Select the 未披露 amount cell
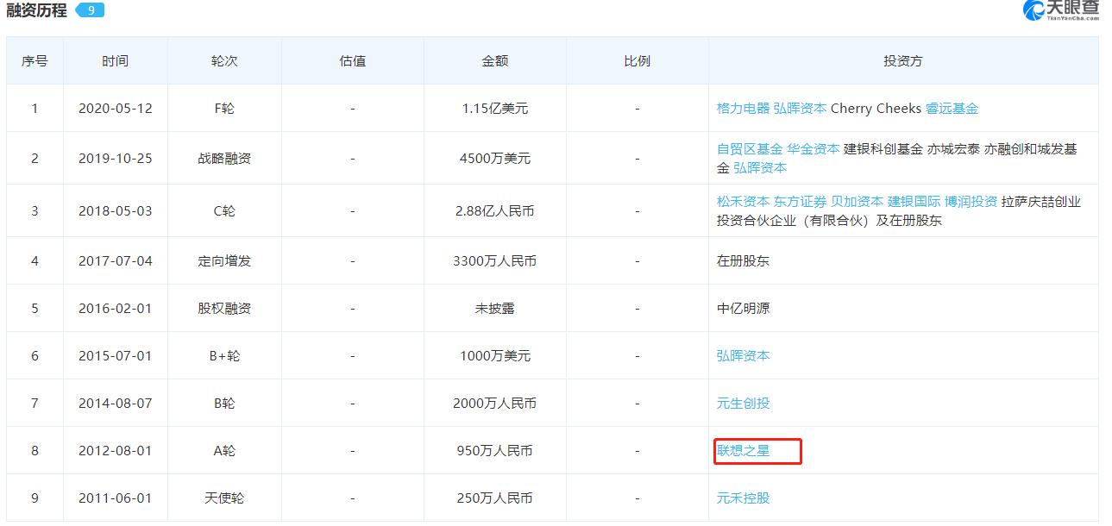Image resolution: width=1112 pixels, height=526 pixels. pos(494,308)
